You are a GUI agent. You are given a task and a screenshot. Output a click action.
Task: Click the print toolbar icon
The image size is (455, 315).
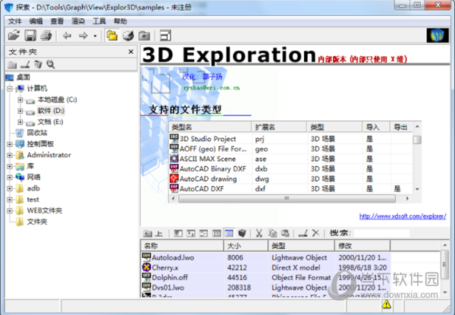(46, 36)
